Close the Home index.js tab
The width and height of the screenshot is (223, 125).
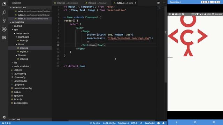136,3
